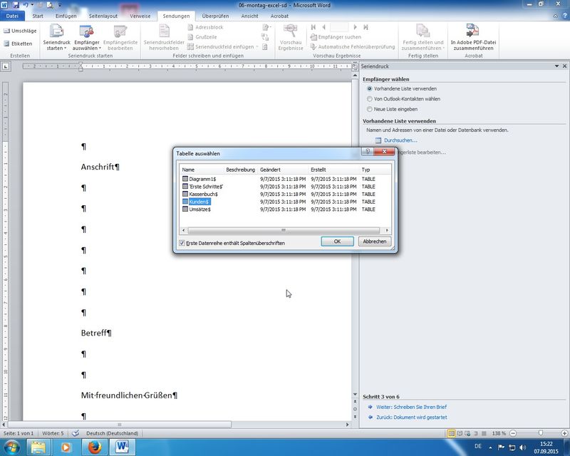Click the volume icon in system tray
Image resolution: width=570 pixels, height=456 pixels.
tap(523, 447)
